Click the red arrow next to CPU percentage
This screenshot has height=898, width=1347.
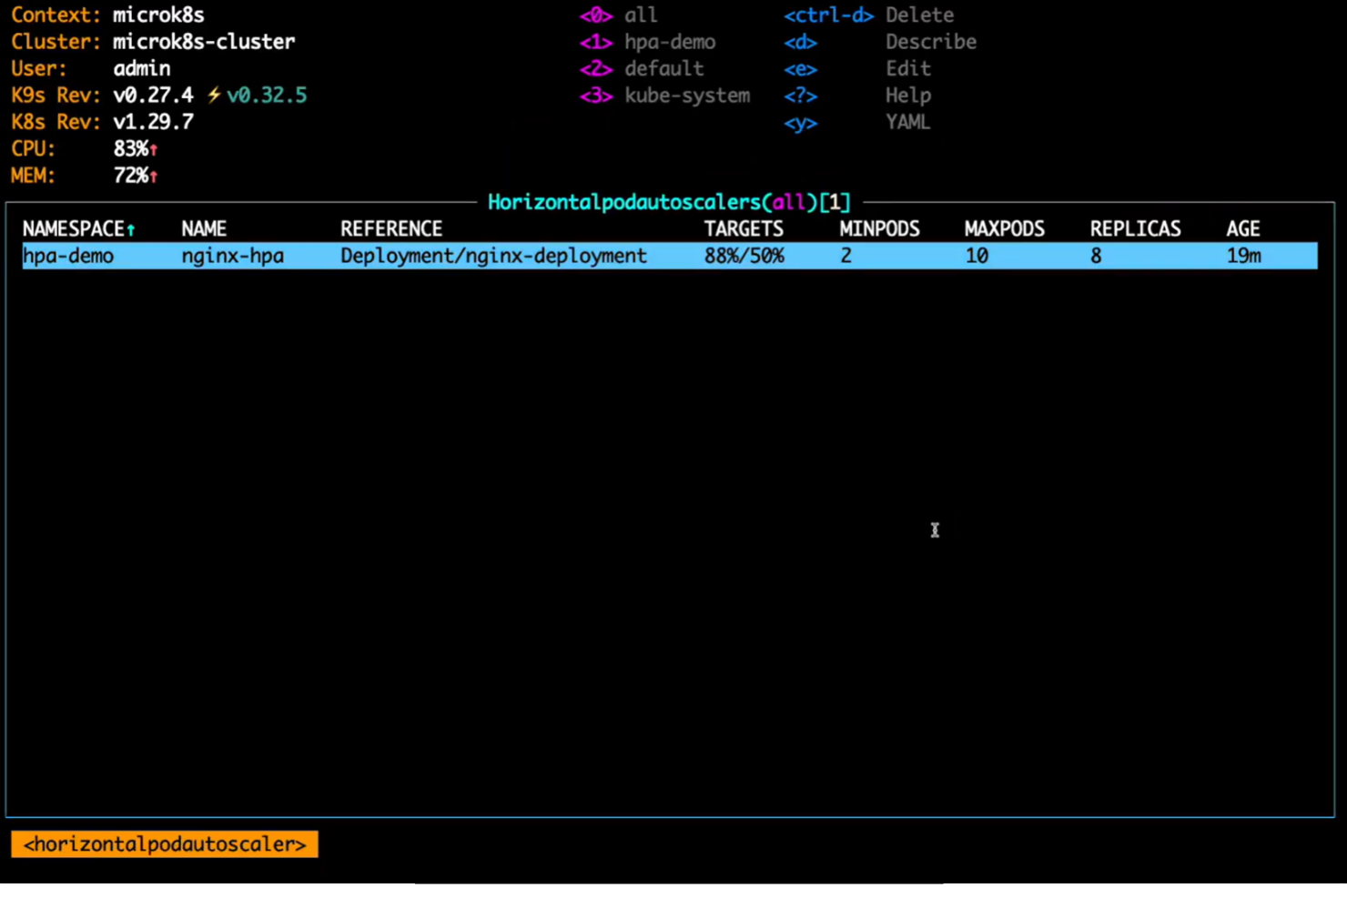[x=154, y=149]
